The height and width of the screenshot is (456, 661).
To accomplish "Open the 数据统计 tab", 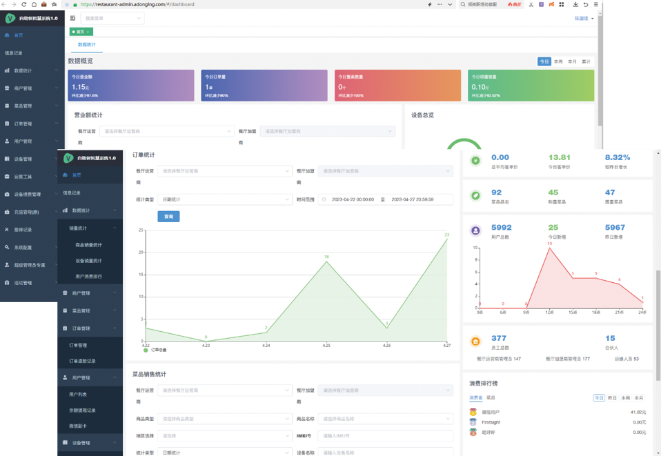I will (87, 45).
